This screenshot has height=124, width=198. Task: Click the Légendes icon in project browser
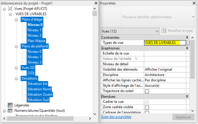pos(10,105)
